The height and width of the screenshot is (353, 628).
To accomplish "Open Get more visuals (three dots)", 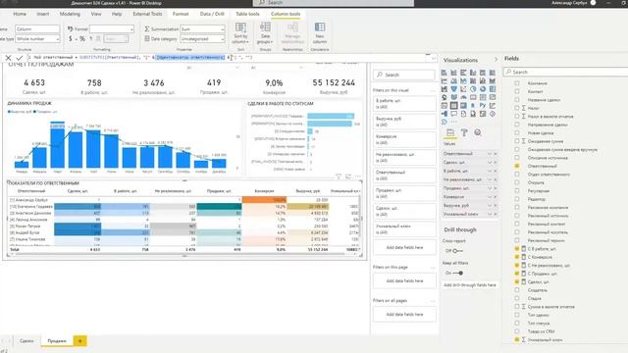I will pos(453,122).
